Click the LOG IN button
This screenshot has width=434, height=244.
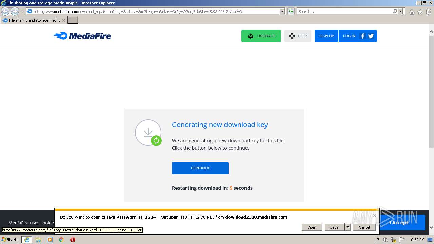point(349,36)
